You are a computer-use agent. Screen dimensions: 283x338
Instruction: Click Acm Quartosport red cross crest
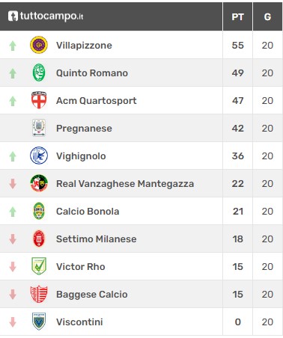tap(39, 100)
